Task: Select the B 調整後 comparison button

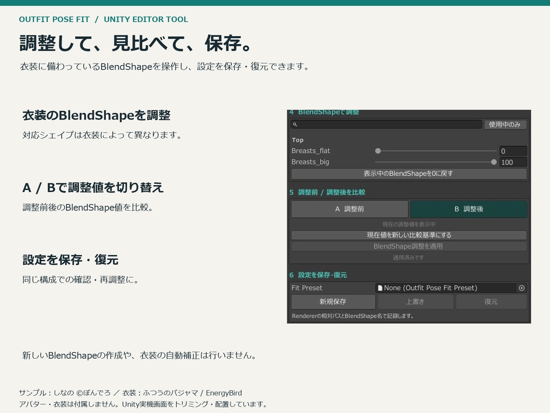Action: click(x=468, y=209)
